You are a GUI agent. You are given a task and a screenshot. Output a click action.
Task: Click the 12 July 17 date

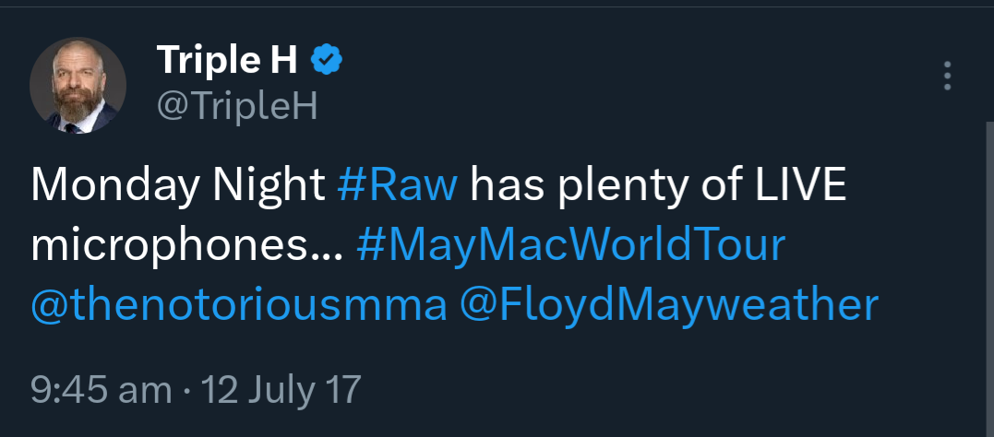(x=283, y=389)
